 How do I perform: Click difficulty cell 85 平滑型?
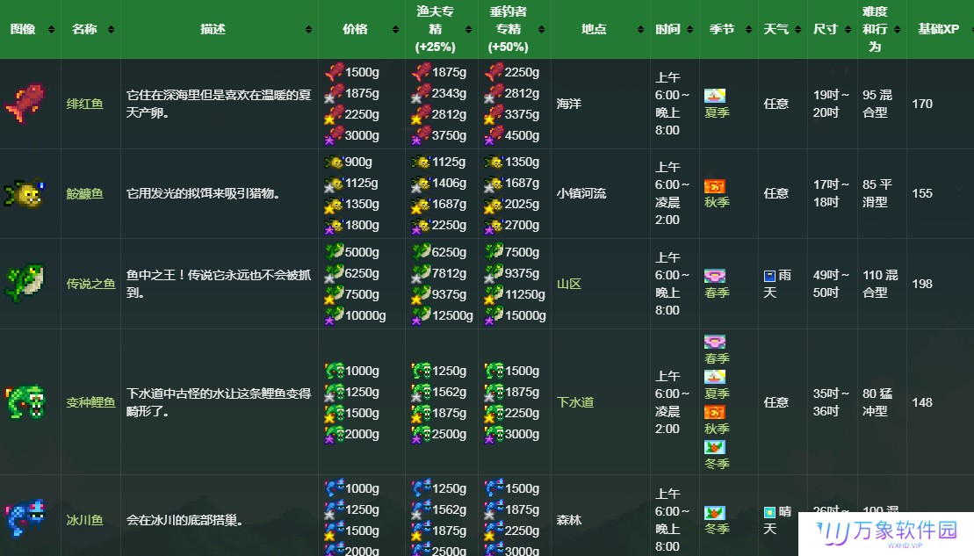coord(877,194)
